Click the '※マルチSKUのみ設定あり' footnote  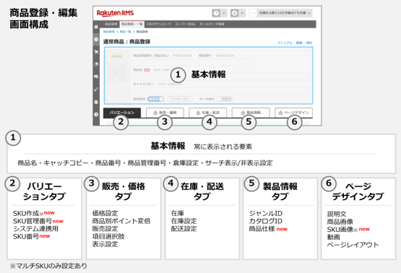(x=48, y=266)
